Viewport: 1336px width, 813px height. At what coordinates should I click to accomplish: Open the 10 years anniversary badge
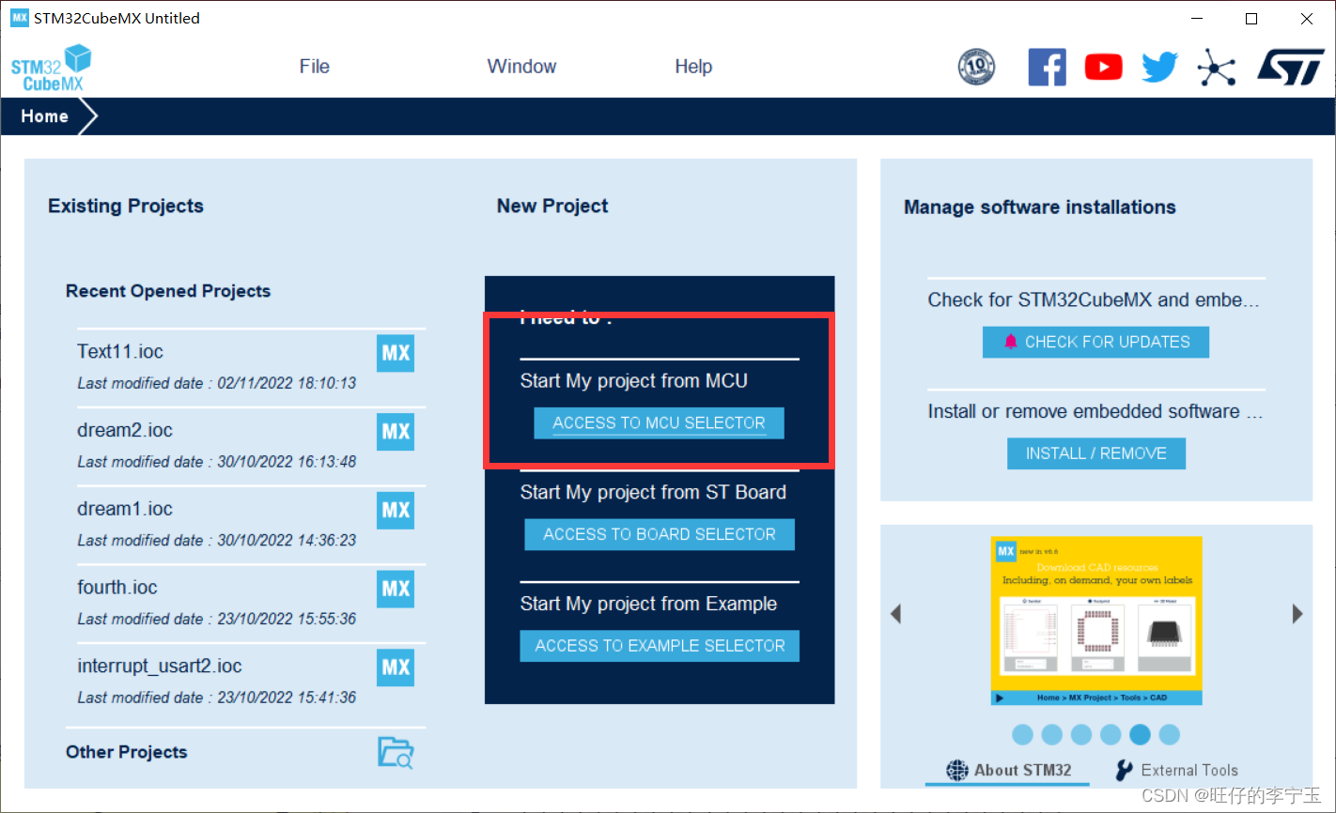[x=976, y=67]
